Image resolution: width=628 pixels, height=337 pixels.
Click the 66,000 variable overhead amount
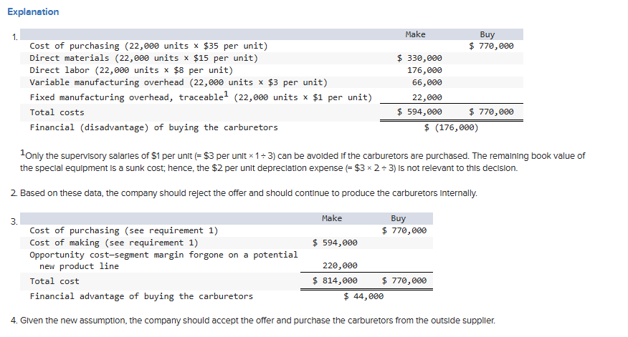427,82
